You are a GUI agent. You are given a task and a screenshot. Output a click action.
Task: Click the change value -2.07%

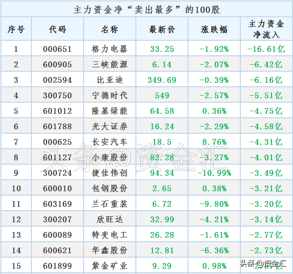pyautogui.click(x=214, y=65)
